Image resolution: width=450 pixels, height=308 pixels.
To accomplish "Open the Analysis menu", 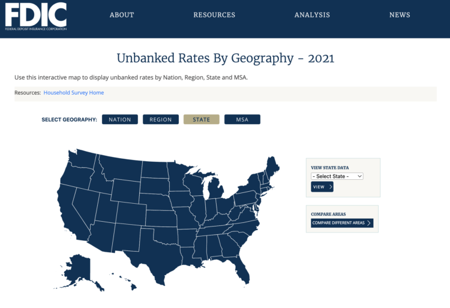I will tap(312, 15).
